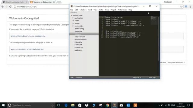Image resolution: width=193 pixels, height=108 pixels.
Task: Click the Chrome address bar URL
Action: pyautogui.click(x=27, y=7)
